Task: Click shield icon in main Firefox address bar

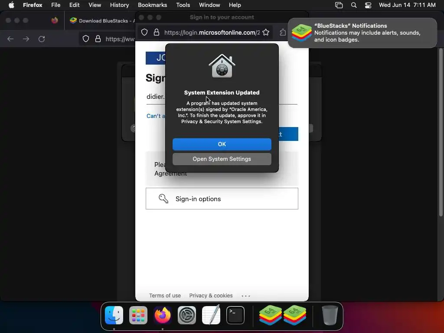Action: coord(86,39)
